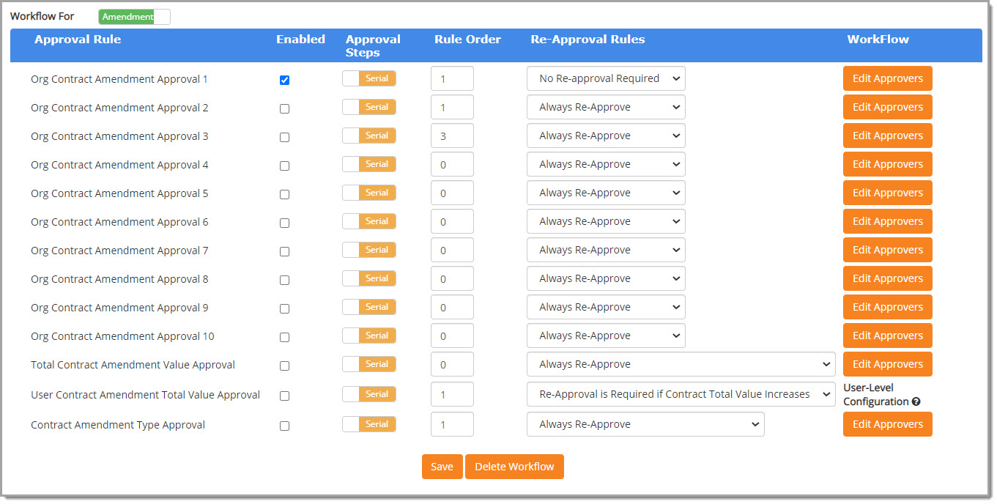Switch Approval Steps toggle for Approval 1
The image size is (997, 504).
click(x=368, y=78)
